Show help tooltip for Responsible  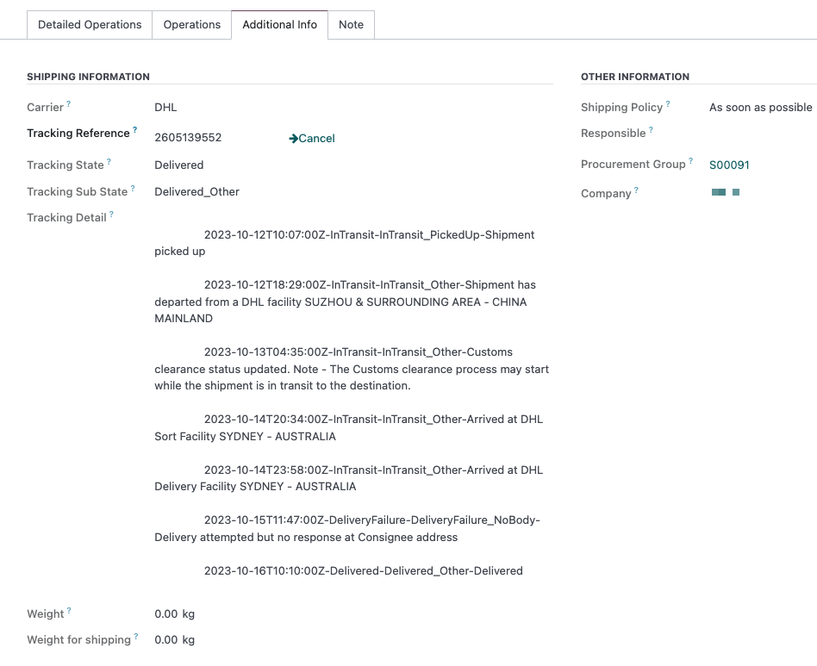click(x=651, y=129)
